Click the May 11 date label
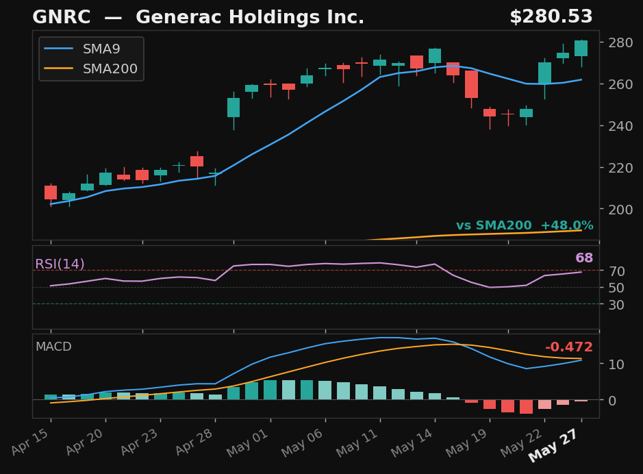 point(357,444)
